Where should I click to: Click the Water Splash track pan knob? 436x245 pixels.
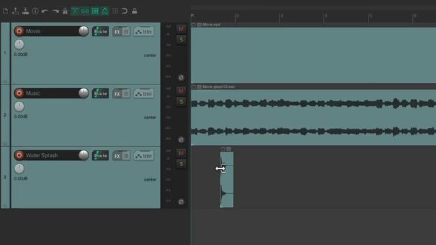[19, 168]
